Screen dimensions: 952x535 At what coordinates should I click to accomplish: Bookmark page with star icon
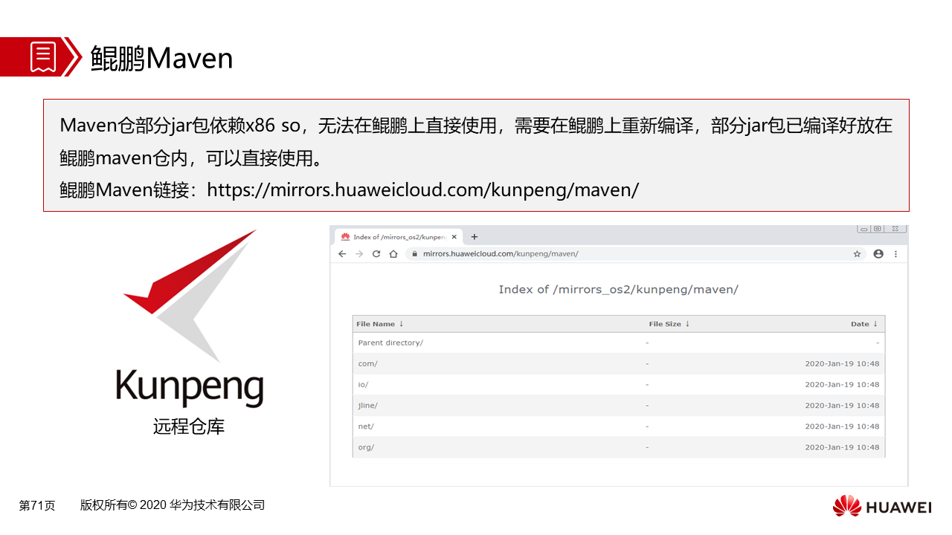pyautogui.click(x=857, y=254)
